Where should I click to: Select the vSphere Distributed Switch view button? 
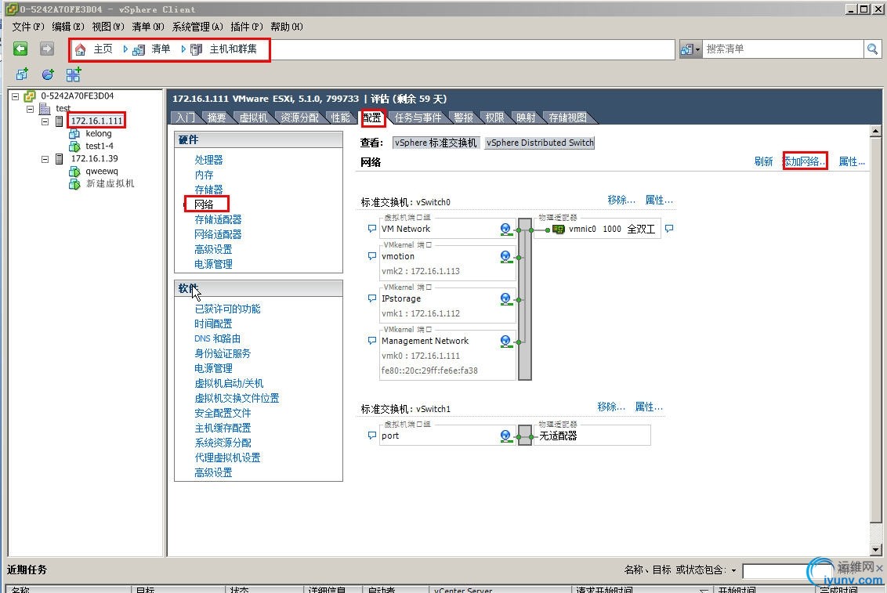[540, 143]
